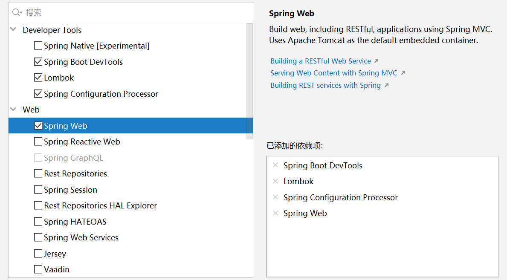Select Spring Boot DevTools in added dependencies list

click(x=323, y=165)
